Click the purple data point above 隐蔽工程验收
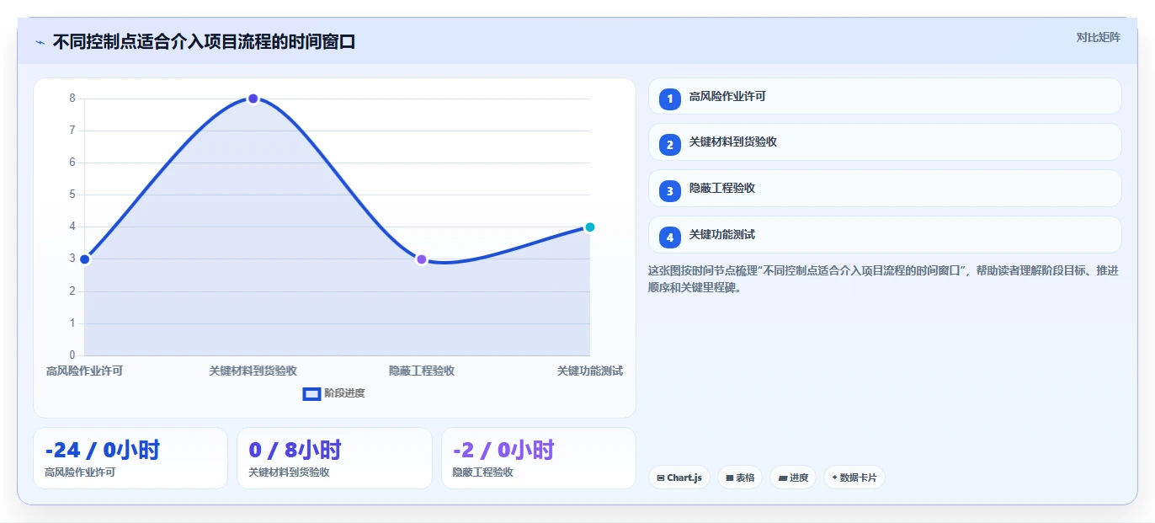The width and height of the screenshot is (1155, 523). 421,259
